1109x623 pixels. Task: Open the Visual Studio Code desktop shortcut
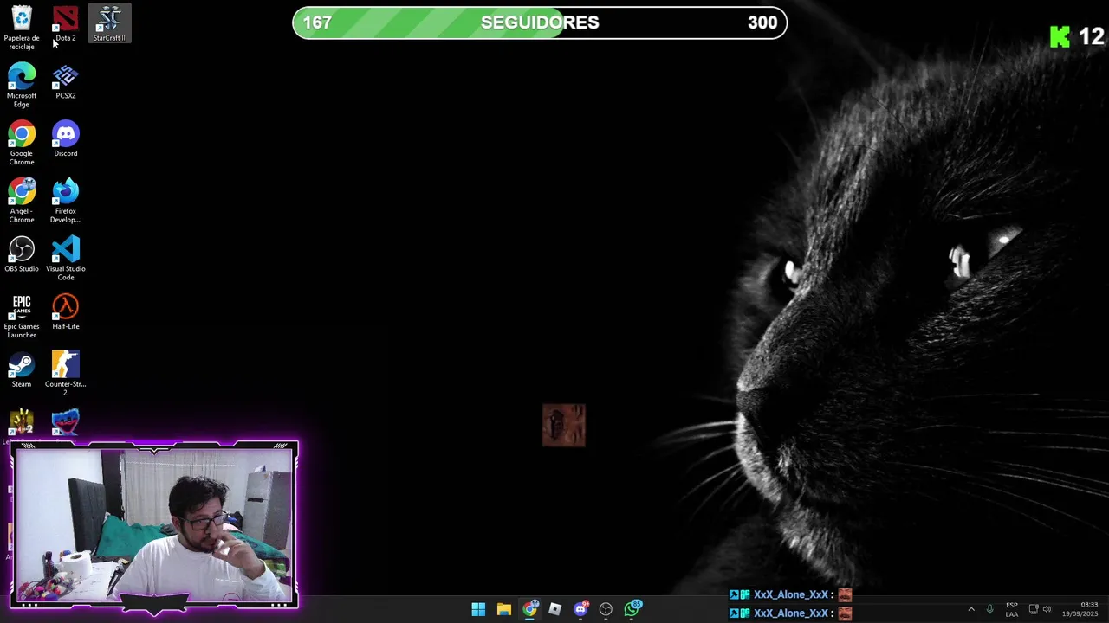click(66, 259)
